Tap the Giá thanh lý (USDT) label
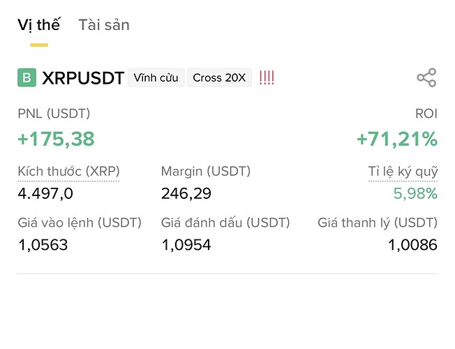 point(378,223)
